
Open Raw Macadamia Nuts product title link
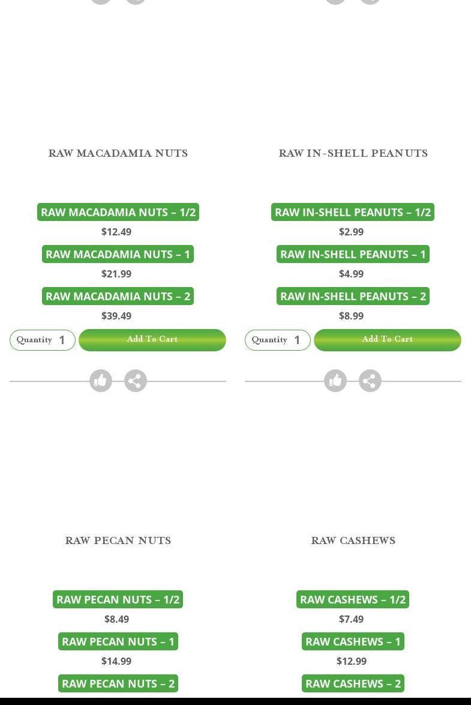[118, 153]
